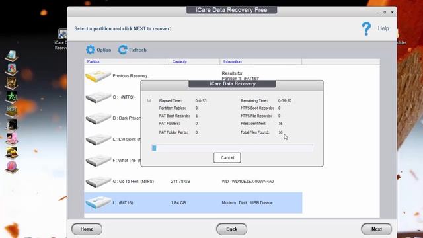Open the green star desktop icon
The image size is (423, 238).
[11, 97]
